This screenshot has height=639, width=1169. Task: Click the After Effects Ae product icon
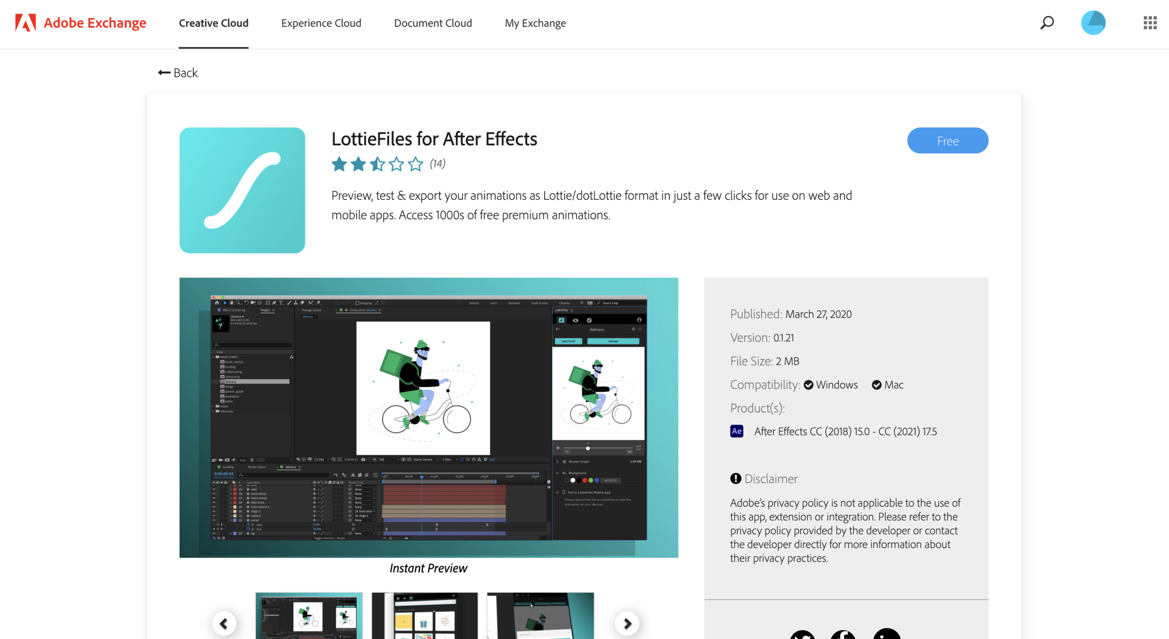737,431
